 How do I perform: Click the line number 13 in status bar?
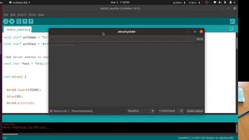pyautogui.click(x=5, y=138)
